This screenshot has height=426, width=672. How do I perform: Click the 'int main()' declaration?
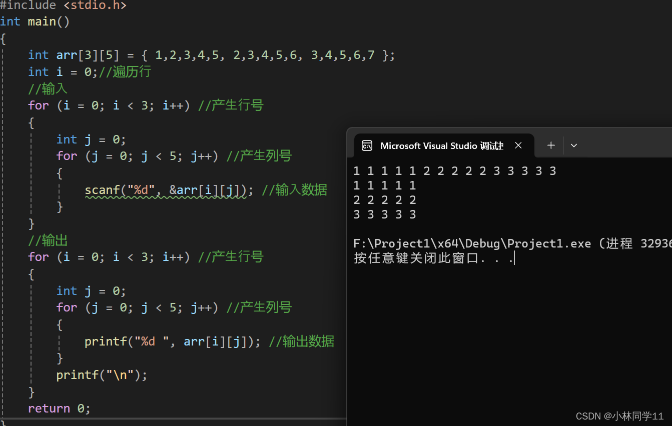tap(35, 21)
